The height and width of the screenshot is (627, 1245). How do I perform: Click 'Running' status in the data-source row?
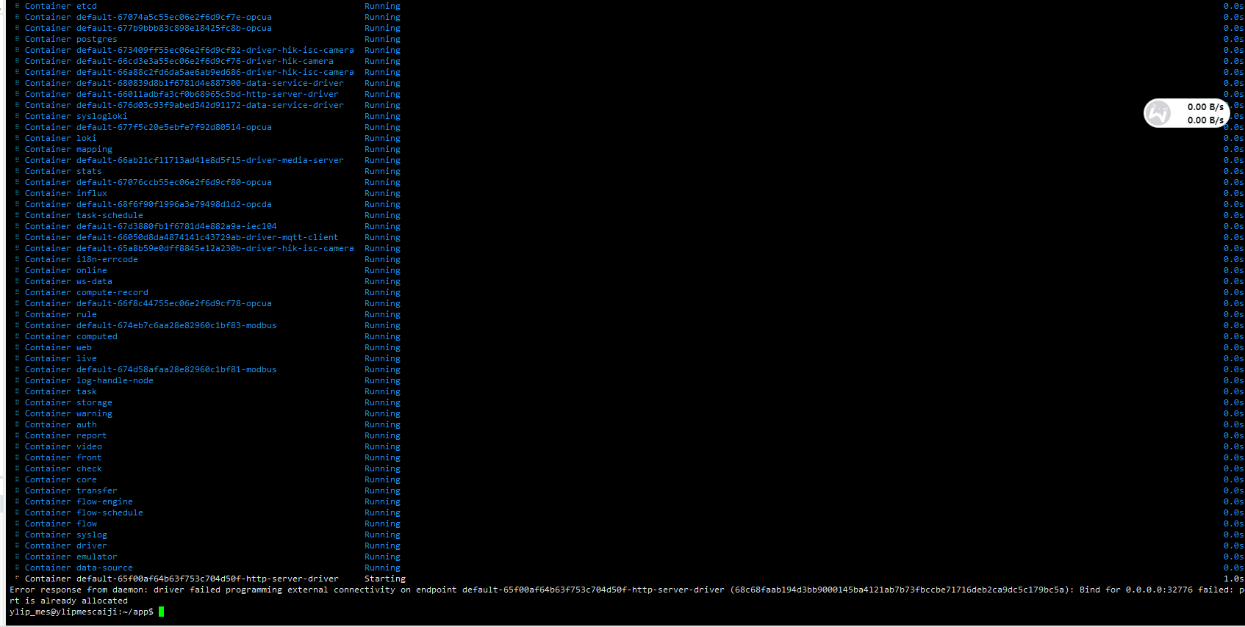coord(382,568)
